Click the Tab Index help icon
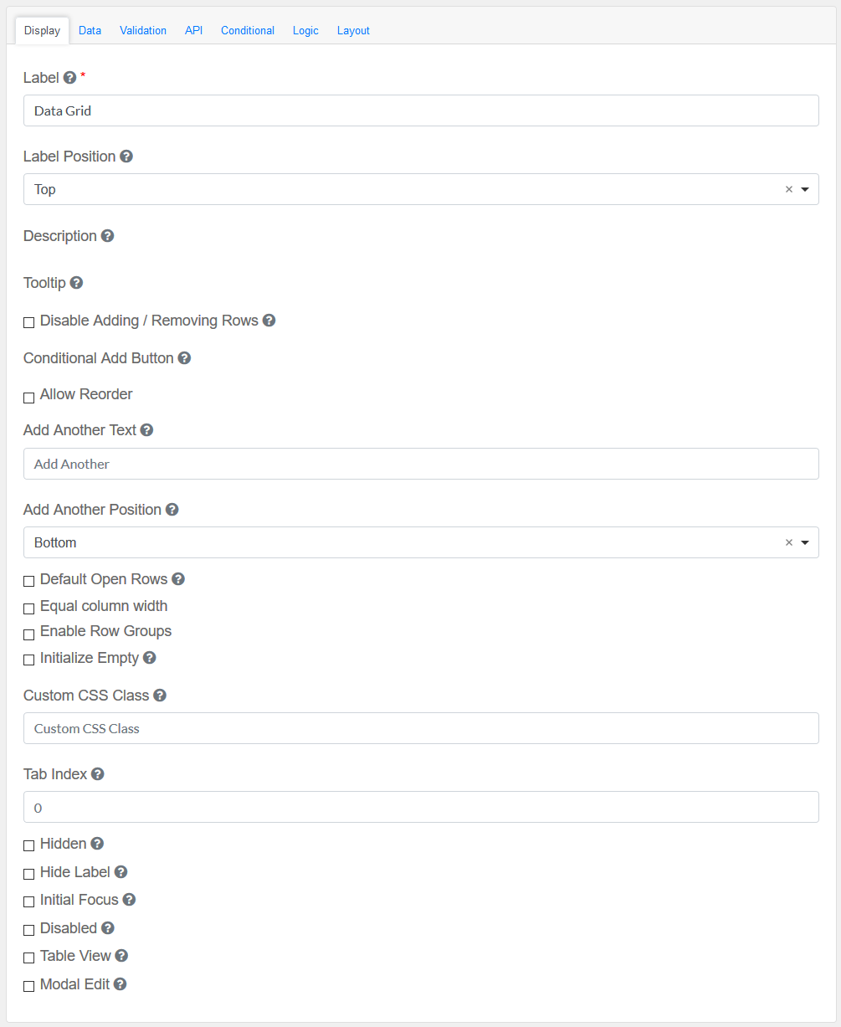 tap(98, 774)
